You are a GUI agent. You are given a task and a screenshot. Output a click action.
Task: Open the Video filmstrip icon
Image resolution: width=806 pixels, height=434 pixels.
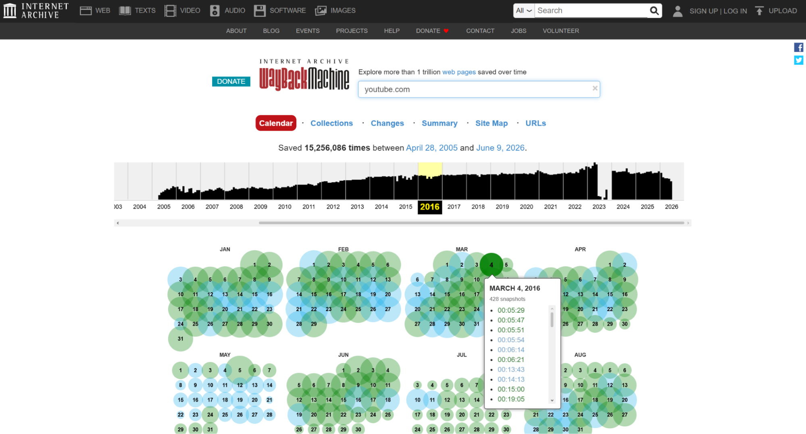coord(170,10)
